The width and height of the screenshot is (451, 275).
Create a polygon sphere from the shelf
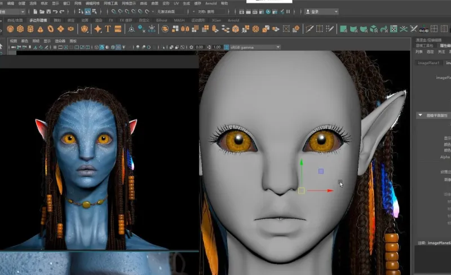pyautogui.click(x=10, y=29)
